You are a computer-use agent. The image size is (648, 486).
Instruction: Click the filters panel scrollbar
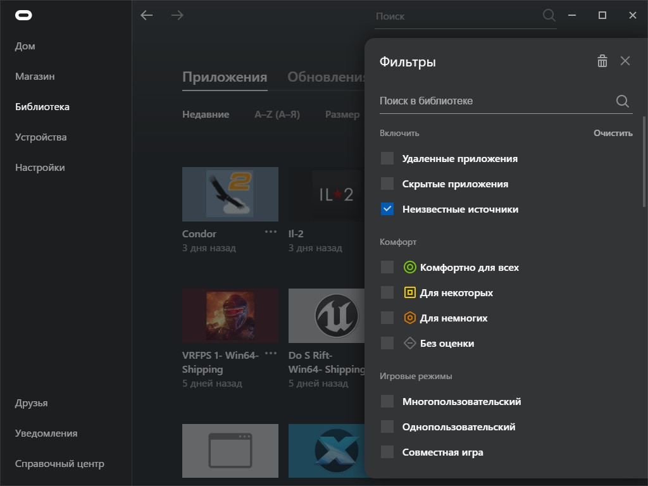click(644, 161)
